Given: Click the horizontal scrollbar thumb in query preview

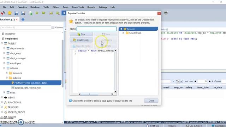Looking at the screenshot, I should (x=89, y=94).
